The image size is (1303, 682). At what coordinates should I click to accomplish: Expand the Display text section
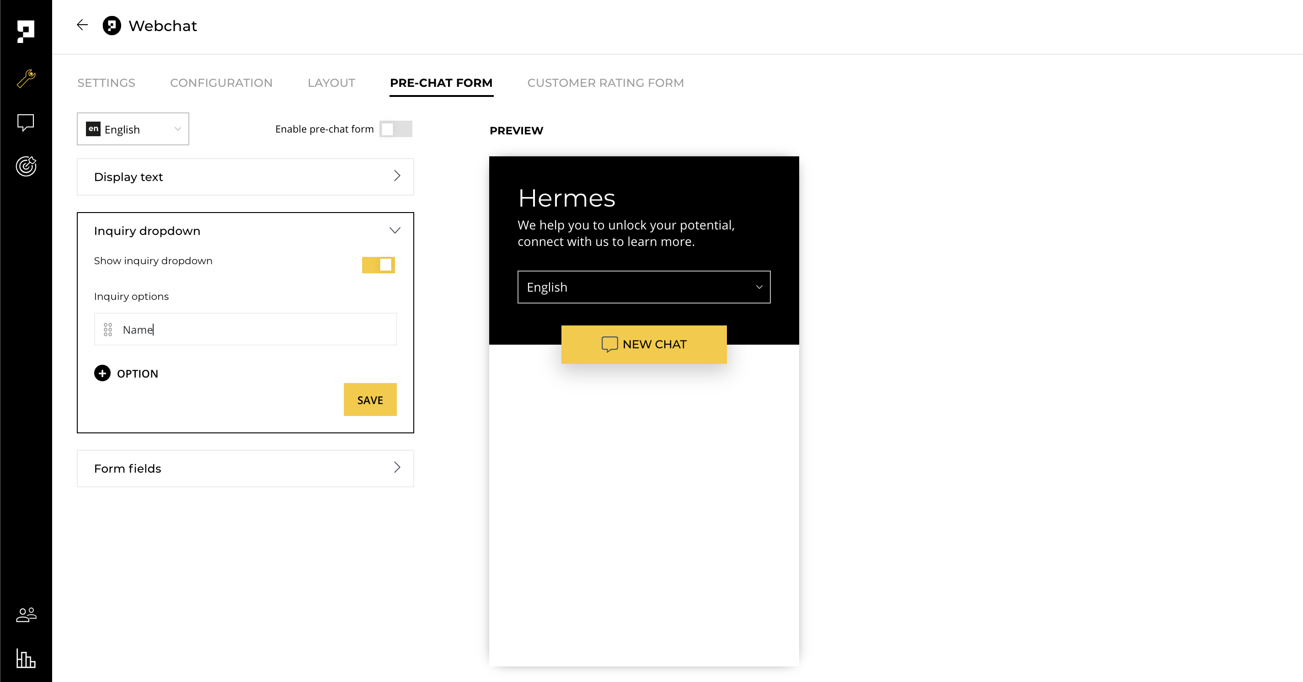[x=246, y=176]
